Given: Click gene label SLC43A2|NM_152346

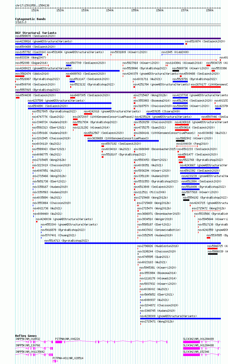Looking at the screenshot, I should pyautogui.click(x=196, y=352).
